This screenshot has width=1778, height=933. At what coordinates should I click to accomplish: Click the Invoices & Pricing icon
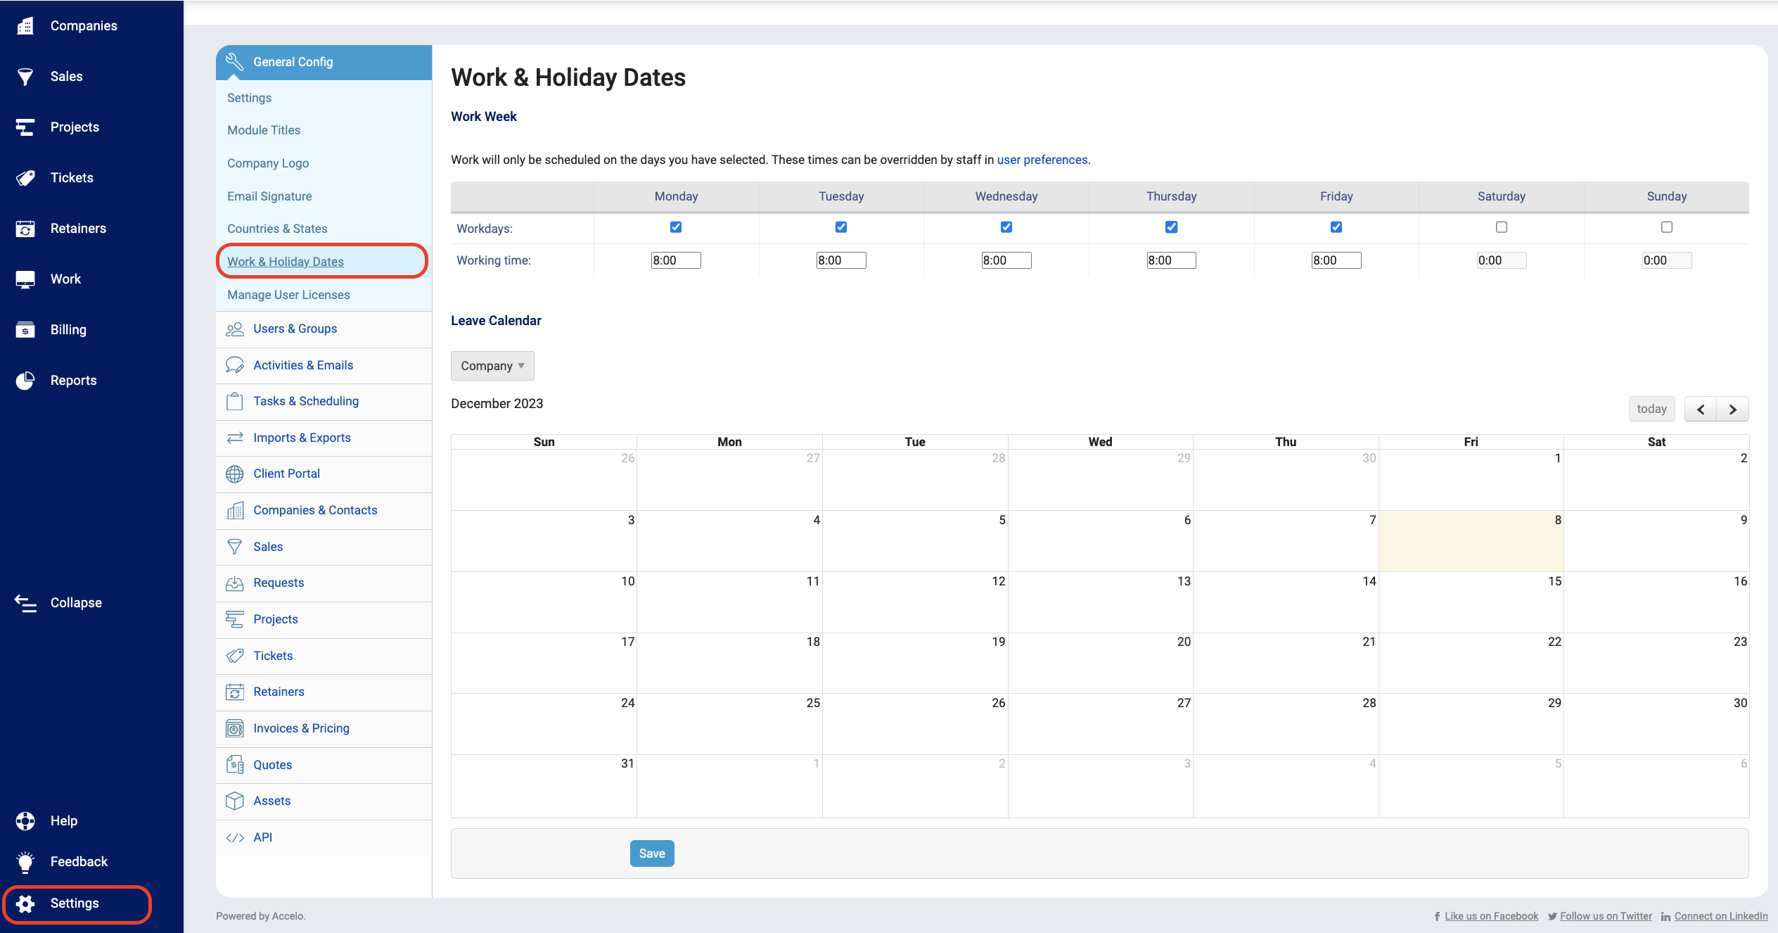click(235, 729)
